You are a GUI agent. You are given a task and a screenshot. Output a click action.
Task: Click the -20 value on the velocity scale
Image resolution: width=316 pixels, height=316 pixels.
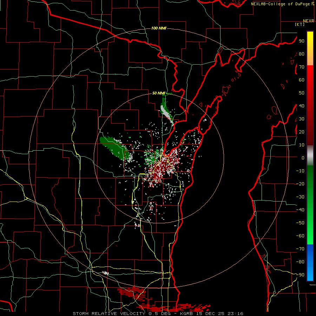point(300,184)
